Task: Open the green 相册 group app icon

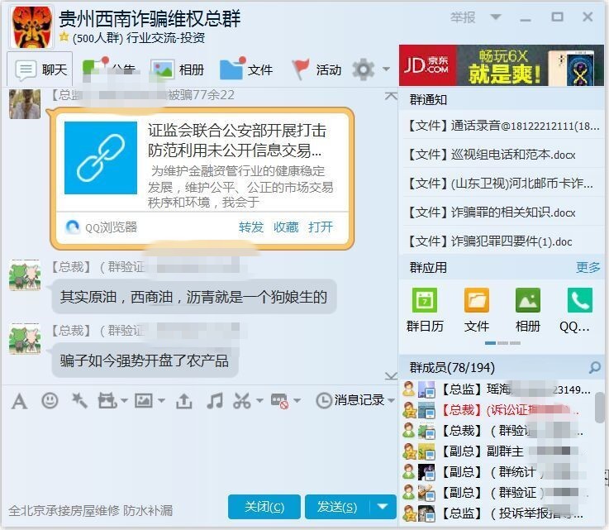Action: coord(527,310)
